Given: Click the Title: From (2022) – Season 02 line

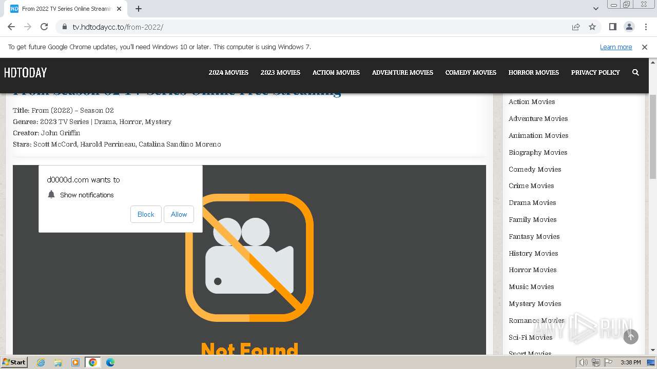Looking at the screenshot, I should tap(63, 110).
